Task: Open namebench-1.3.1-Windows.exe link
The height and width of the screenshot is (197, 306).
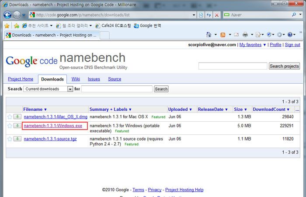Action: click(x=53, y=126)
